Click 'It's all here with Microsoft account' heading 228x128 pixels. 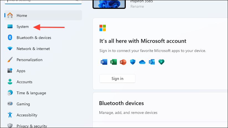point(143,41)
